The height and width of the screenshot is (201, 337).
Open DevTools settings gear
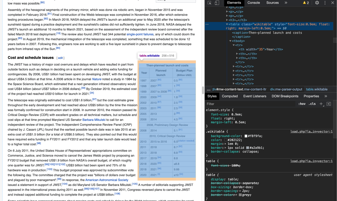tap(317, 3)
